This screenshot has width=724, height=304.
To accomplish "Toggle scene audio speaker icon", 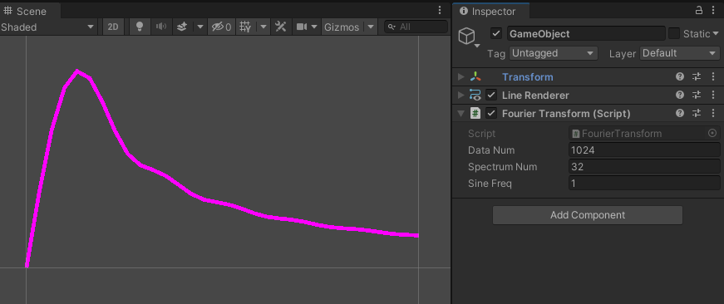I will click(x=160, y=27).
